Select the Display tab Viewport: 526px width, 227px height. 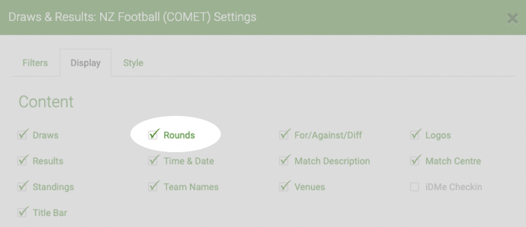pyautogui.click(x=85, y=63)
